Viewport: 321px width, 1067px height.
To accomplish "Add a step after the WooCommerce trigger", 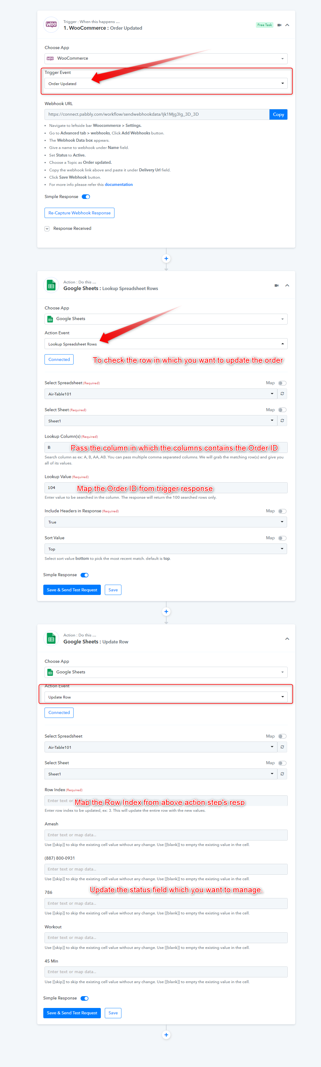I will [166, 259].
